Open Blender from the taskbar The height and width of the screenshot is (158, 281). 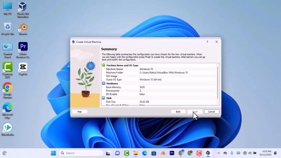click(x=163, y=153)
